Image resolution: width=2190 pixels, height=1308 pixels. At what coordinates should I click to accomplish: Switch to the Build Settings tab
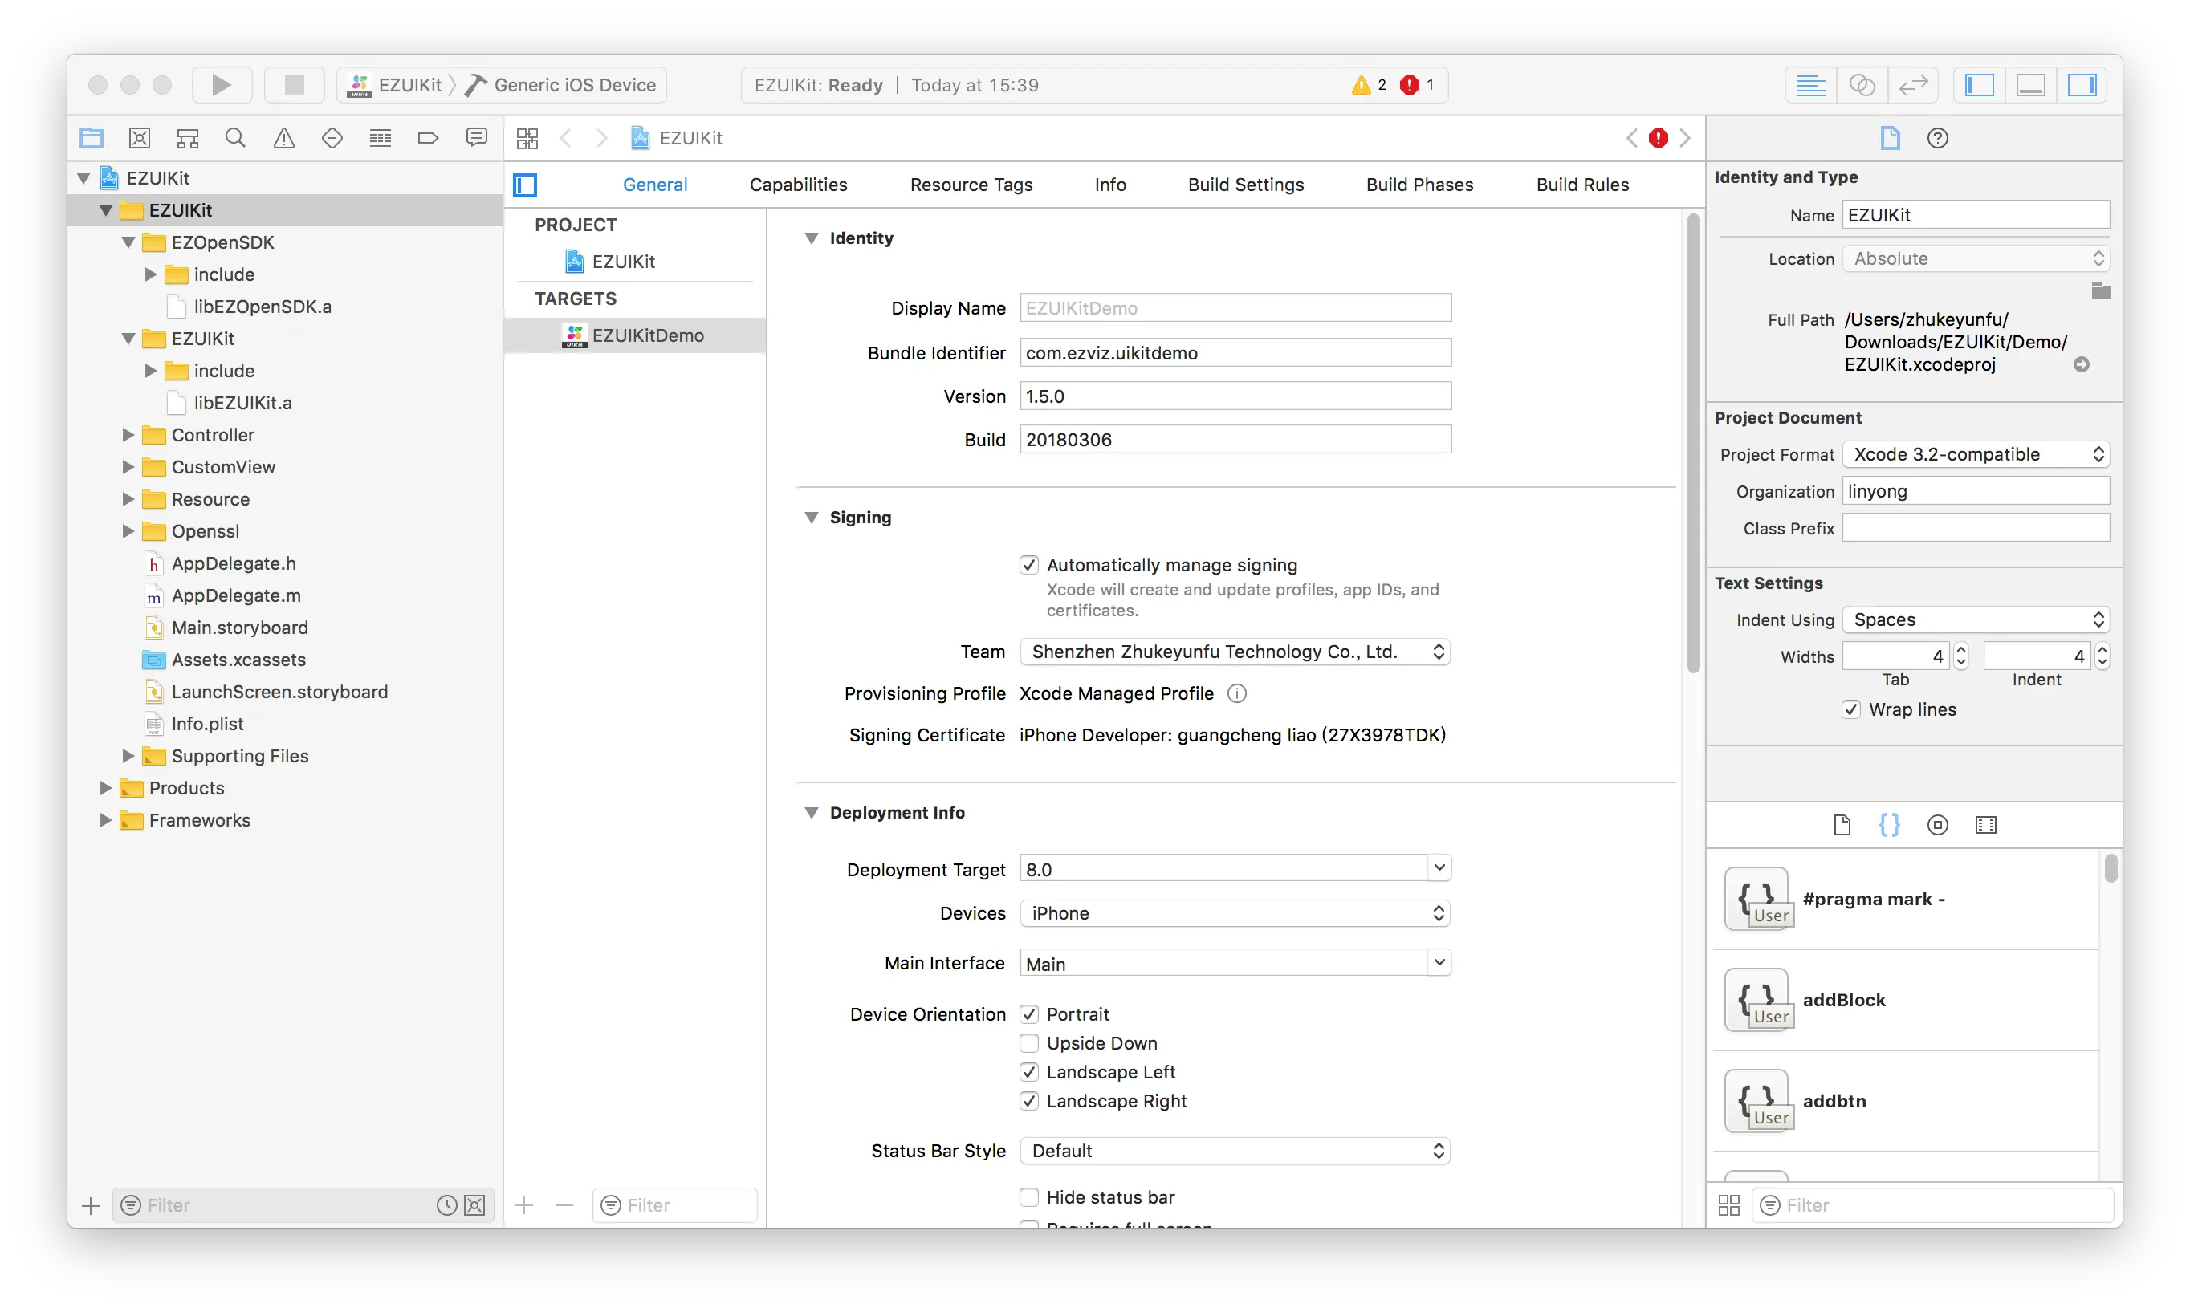pos(1245,185)
